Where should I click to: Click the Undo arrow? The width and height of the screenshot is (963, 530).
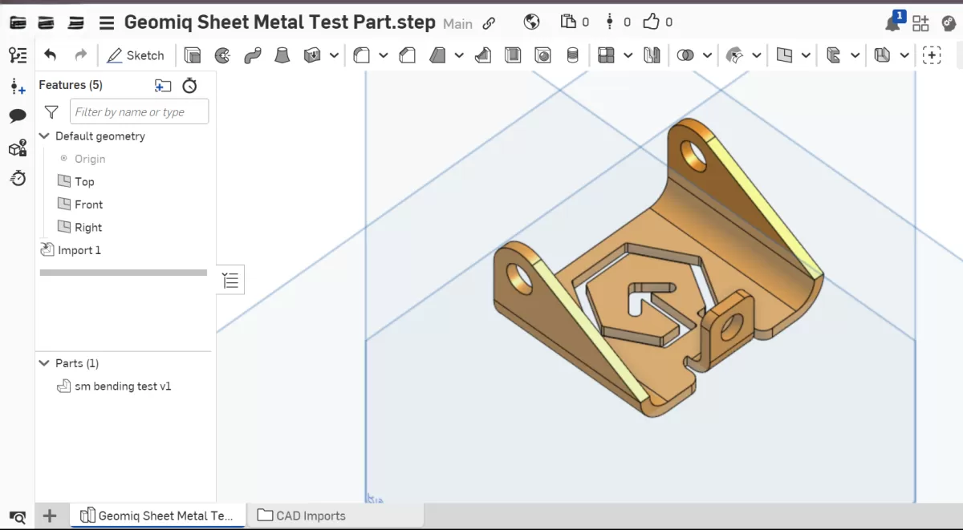point(51,55)
